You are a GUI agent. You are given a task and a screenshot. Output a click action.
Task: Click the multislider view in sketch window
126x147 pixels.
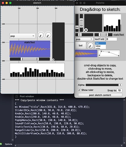[x=37, y=70]
